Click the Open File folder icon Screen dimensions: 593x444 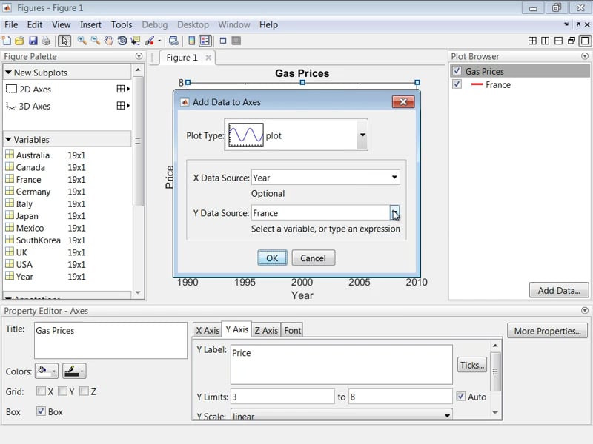coord(19,41)
